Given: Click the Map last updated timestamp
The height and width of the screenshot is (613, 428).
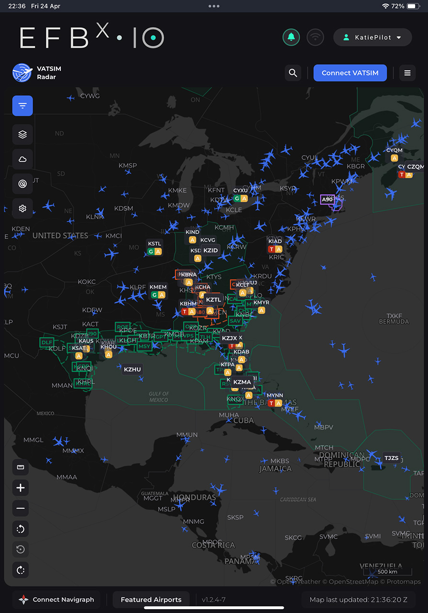Looking at the screenshot, I should click(359, 600).
